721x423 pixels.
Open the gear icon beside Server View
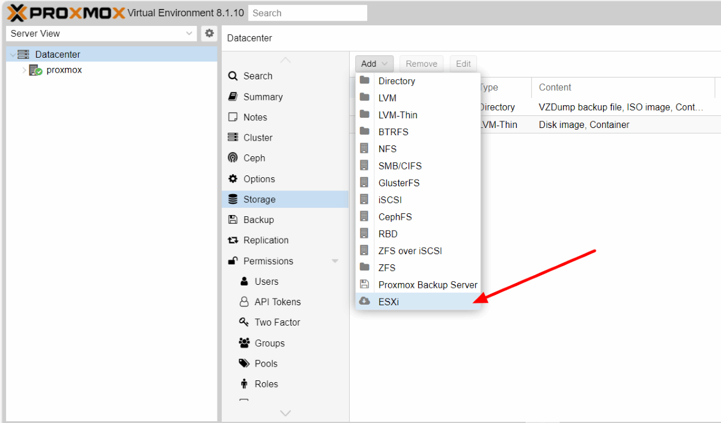point(208,34)
